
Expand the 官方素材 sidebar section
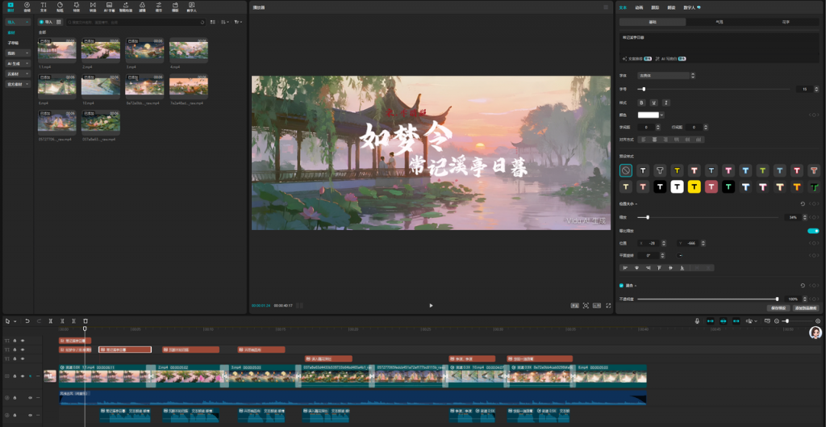click(x=18, y=83)
